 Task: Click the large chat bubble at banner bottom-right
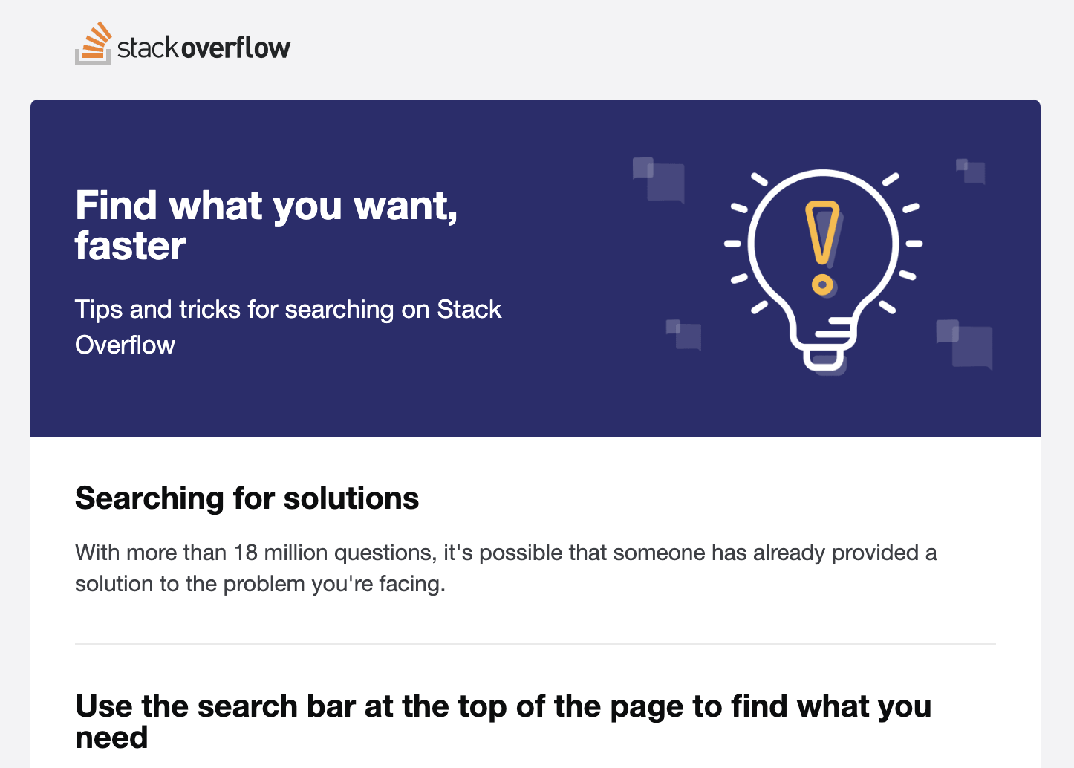964,344
